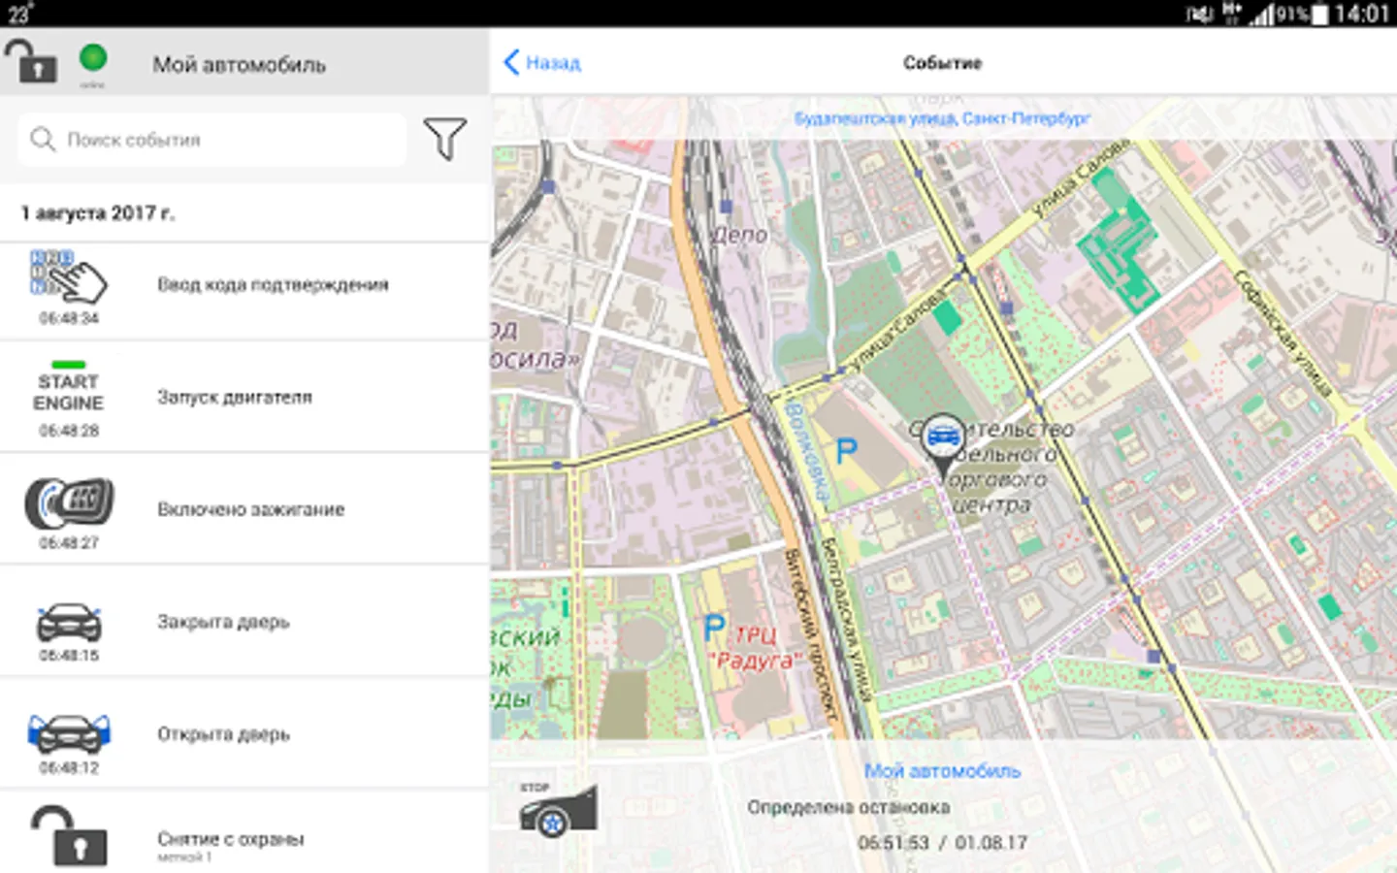Tap the 'Определена остановка' event text

[x=849, y=807]
